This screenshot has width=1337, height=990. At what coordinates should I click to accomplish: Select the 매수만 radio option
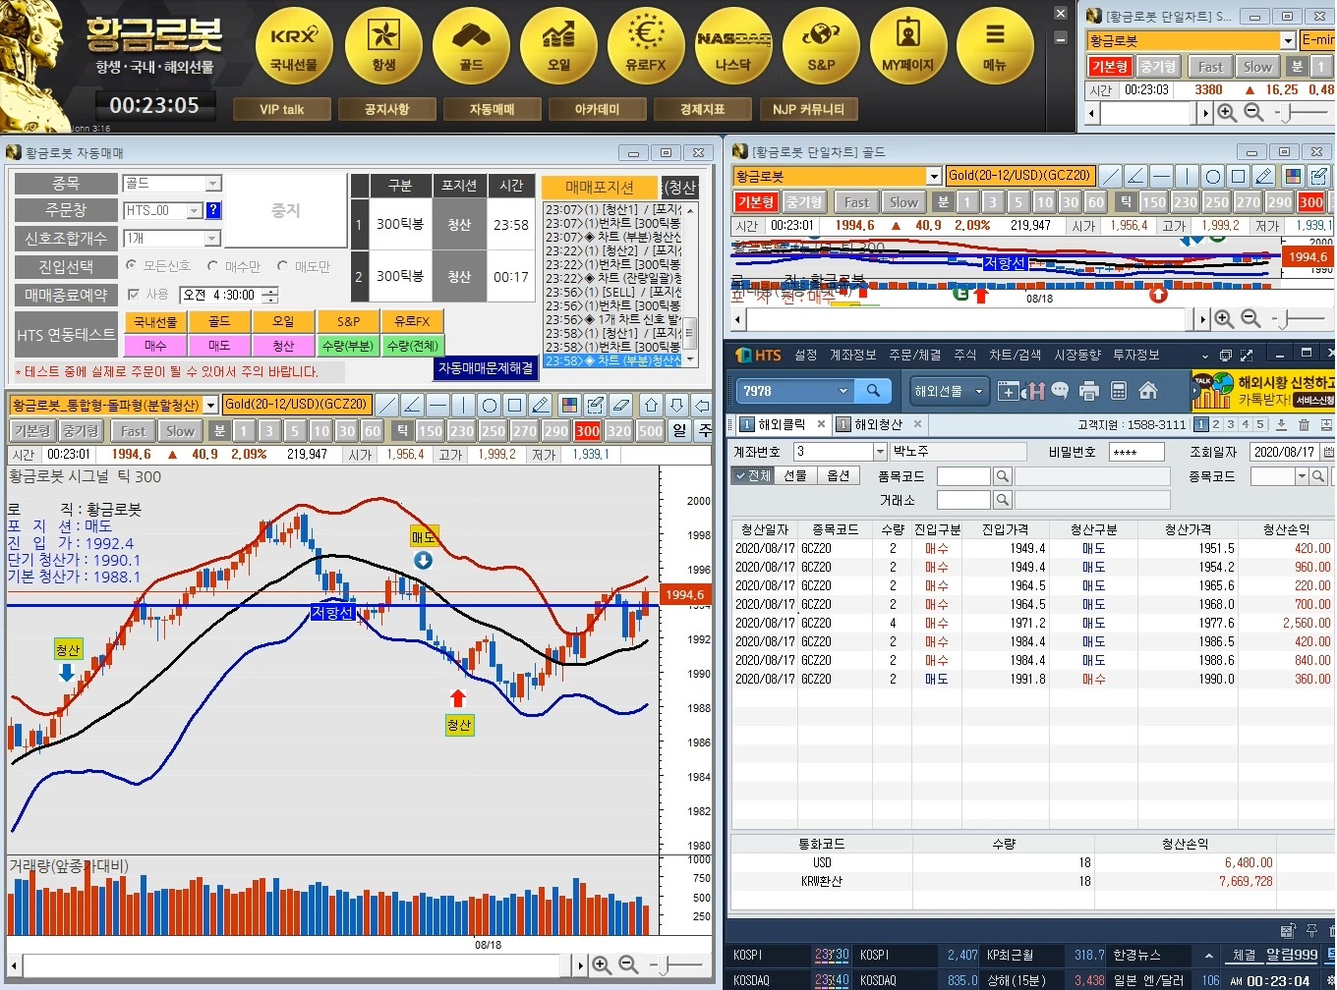tap(212, 265)
